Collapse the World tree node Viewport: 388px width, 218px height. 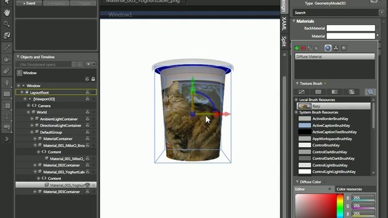28,112
